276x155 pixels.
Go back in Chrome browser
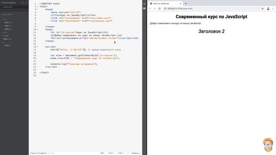coord(150,9)
